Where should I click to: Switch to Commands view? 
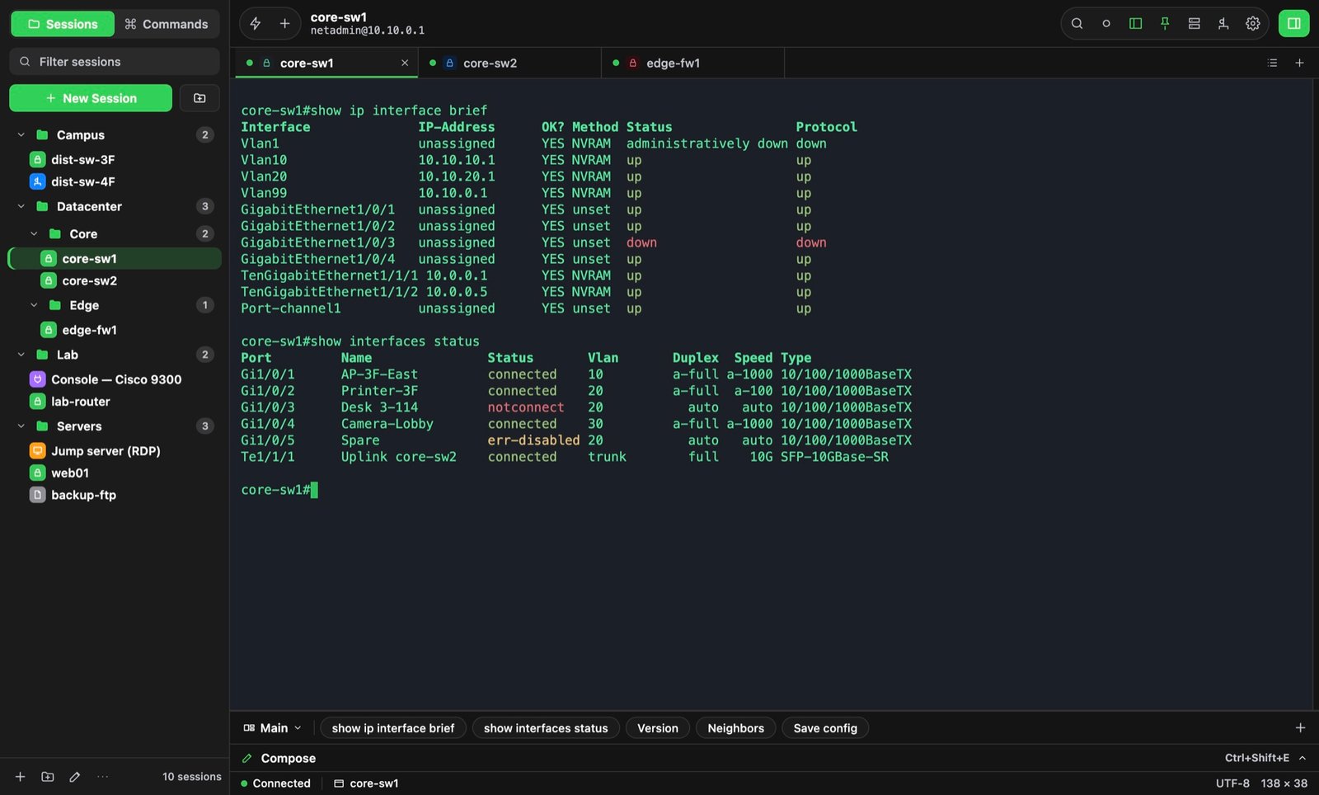167,24
